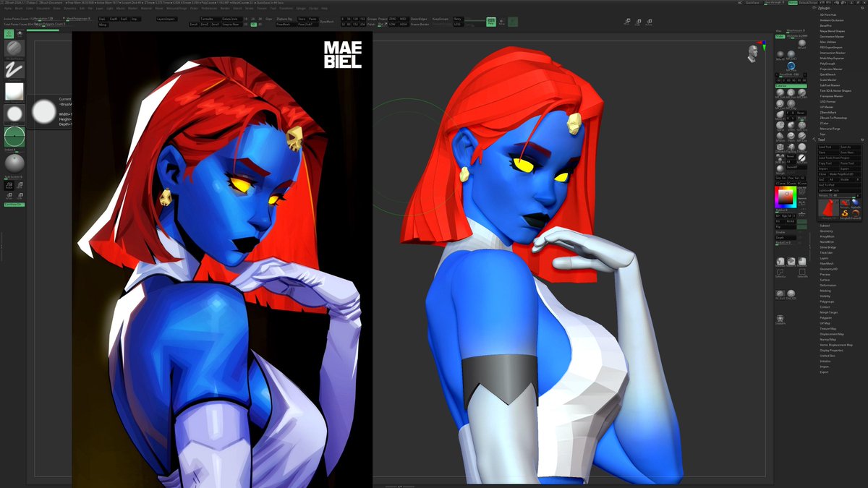The image size is (868, 488).
Task: Click the refresh icon beside Tool header
Action: click(x=862, y=140)
